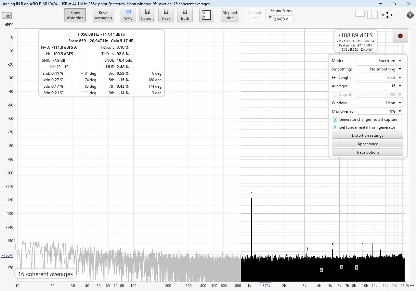Image resolution: width=416 pixels, height=291 pixels.
Task: Save spectrum to WAV file
Action: (128, 15)
